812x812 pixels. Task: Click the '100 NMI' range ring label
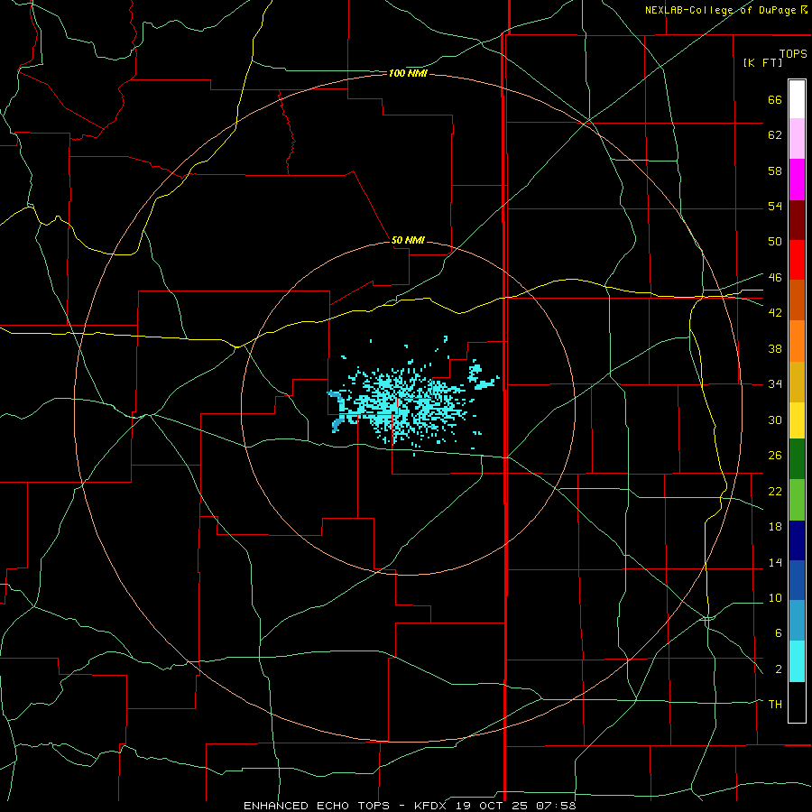[408, 74]
